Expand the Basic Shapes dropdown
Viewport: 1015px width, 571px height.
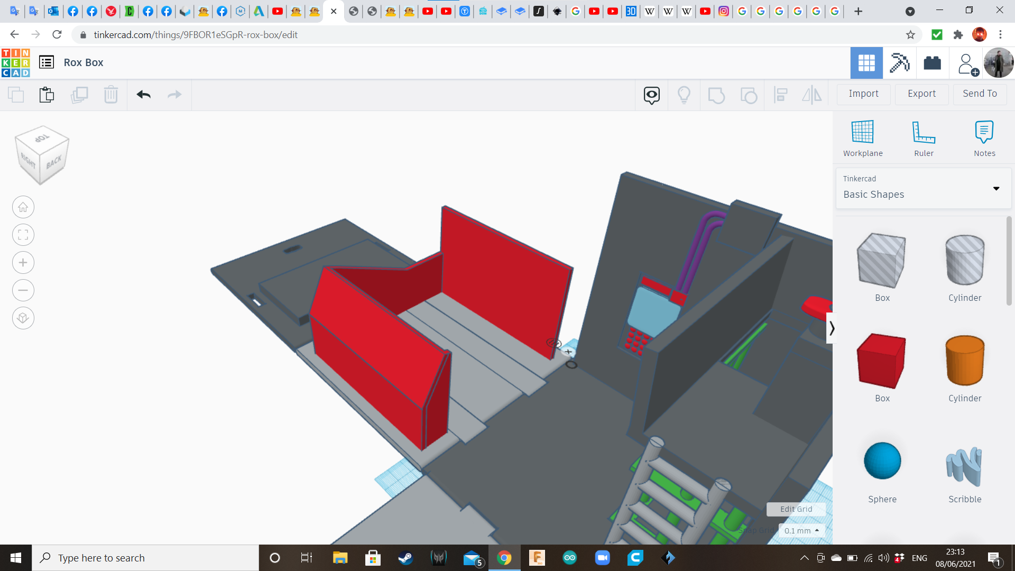(996, 189)
